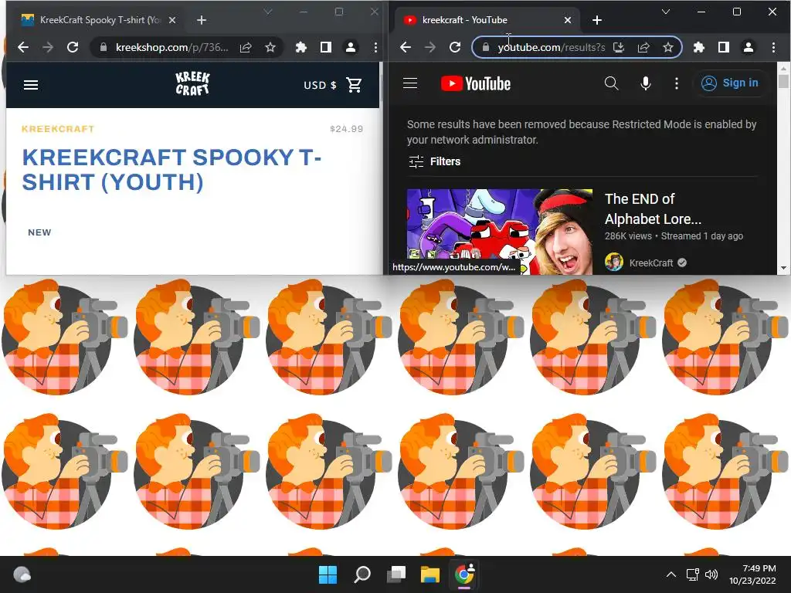791x593 pixels.
Task: Click the NEW label on product page
Action: tap(39, 232)
